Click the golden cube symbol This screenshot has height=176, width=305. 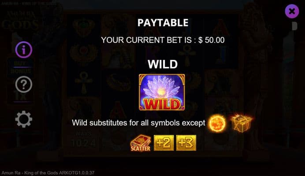point(241,123)
